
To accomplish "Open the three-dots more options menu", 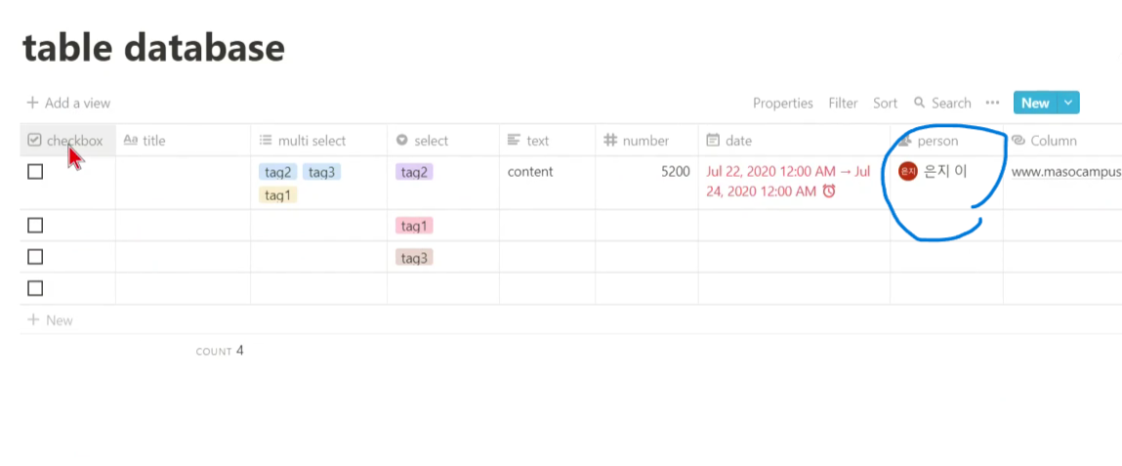I will pyautogui.click(x=992, y=104).
